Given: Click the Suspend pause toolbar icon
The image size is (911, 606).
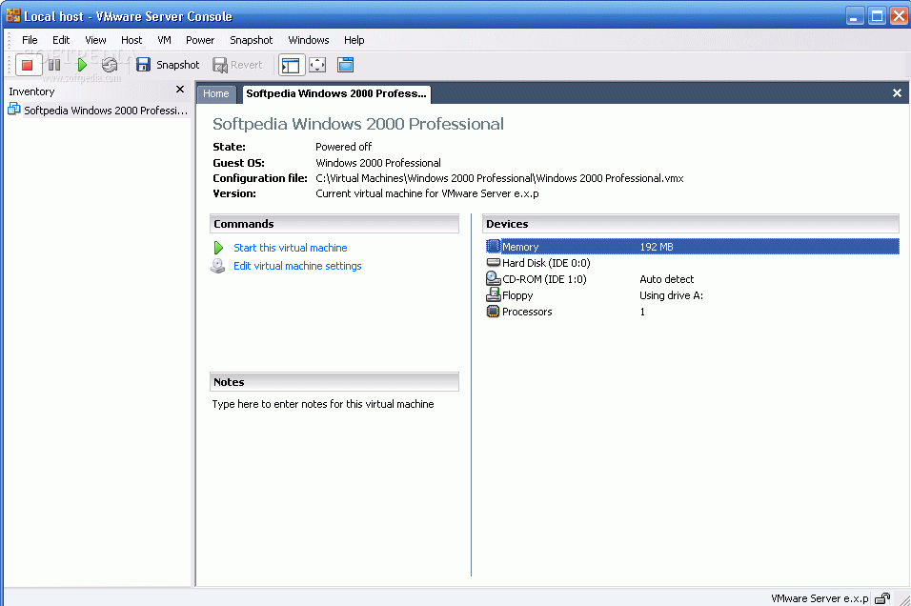Looking at the screenshot, I should [x=54, y=65].
